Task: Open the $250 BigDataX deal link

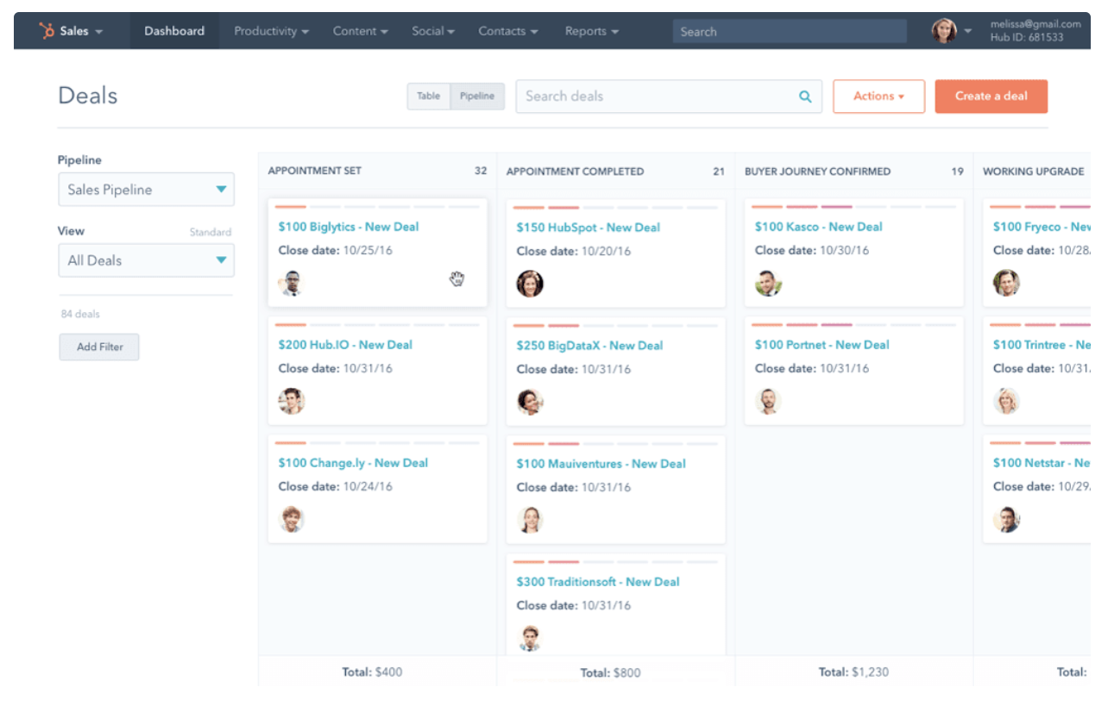Action: click(x=589, y=346)
